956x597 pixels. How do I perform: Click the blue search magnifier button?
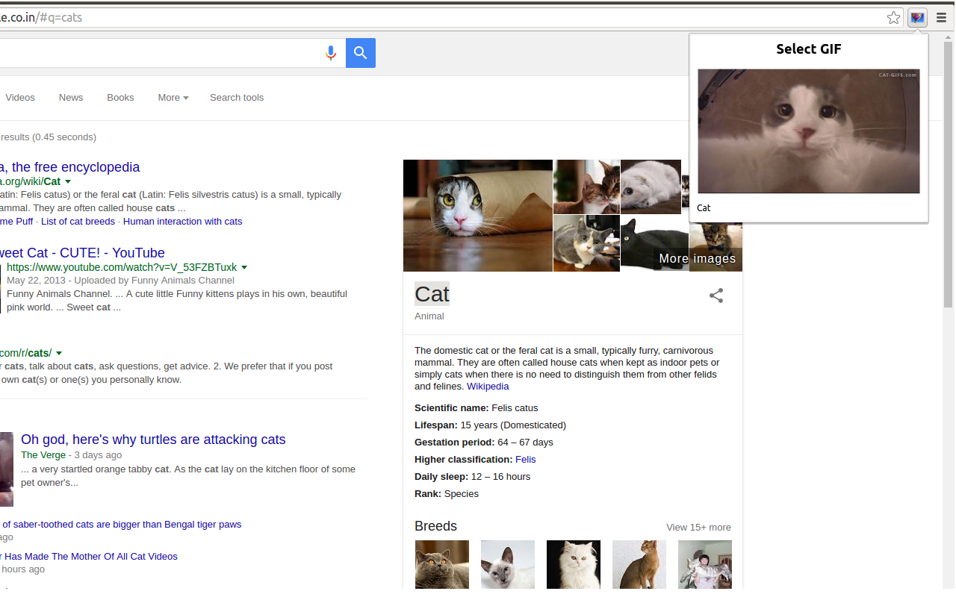(x=361, y=53)
